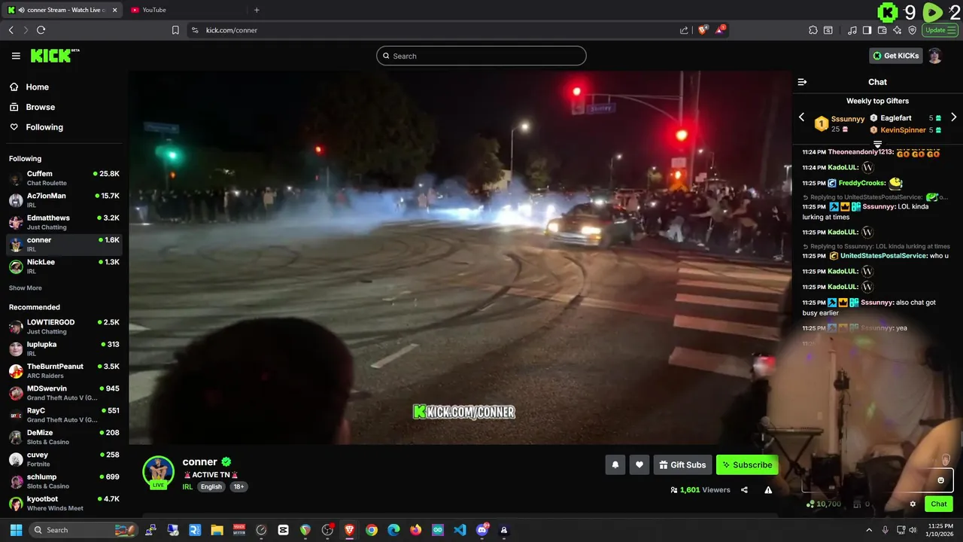Click the notification bell button
The image size is (963, 542).
615,464
